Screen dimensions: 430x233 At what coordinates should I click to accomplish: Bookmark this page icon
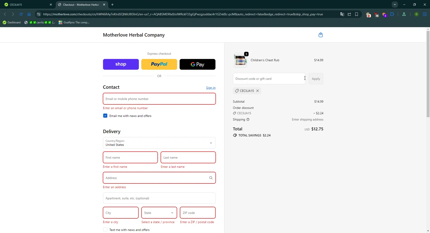pos(357,14)
